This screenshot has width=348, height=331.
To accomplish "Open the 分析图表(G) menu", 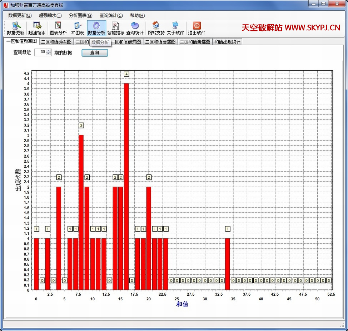I will [80, 15].
